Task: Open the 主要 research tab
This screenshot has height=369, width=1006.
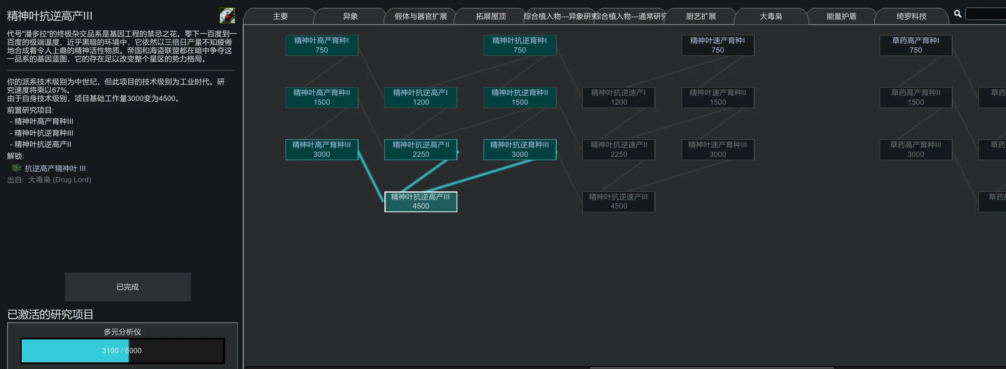Action: tap(280, 16)
